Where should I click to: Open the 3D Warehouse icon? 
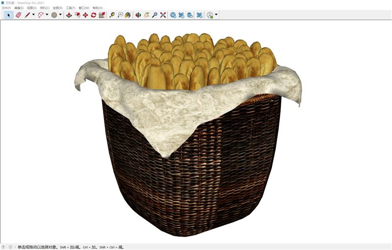[x=173, y=15]
